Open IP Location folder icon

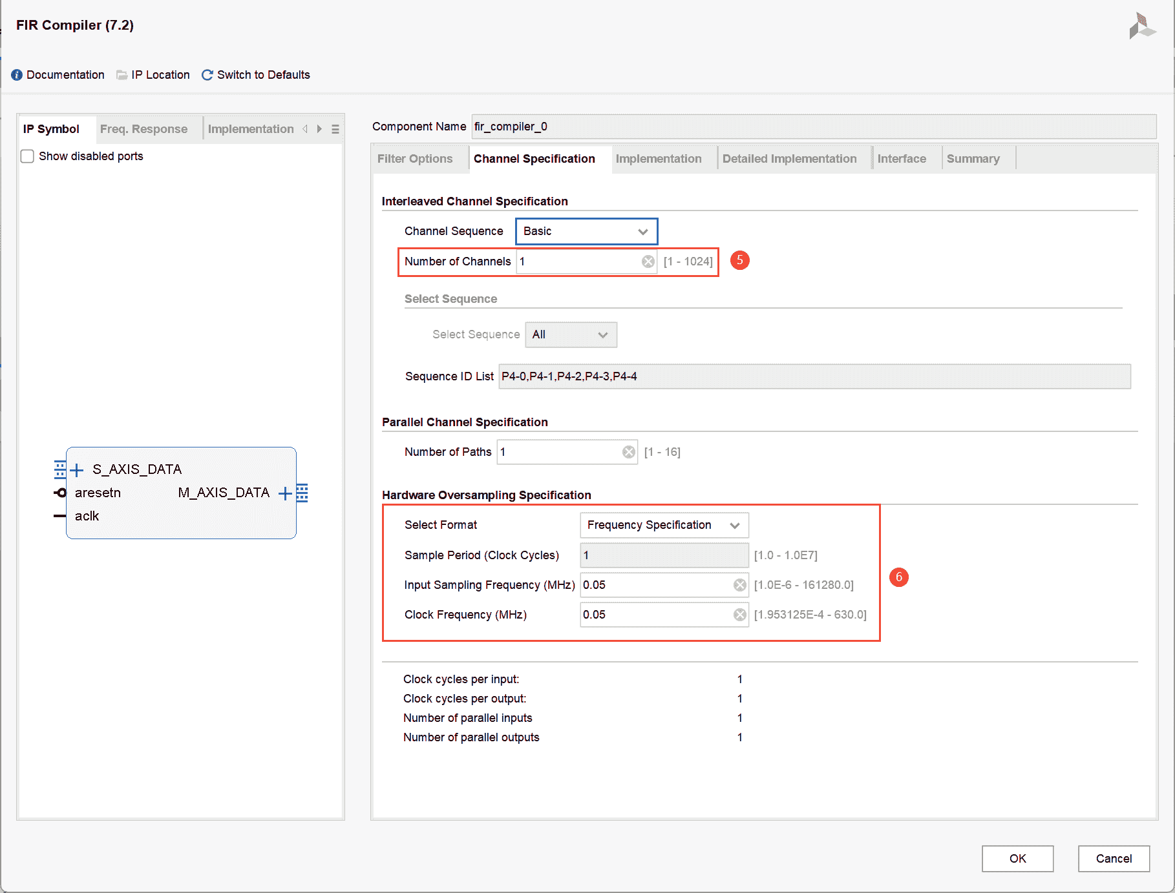click(x=122, y=75)
